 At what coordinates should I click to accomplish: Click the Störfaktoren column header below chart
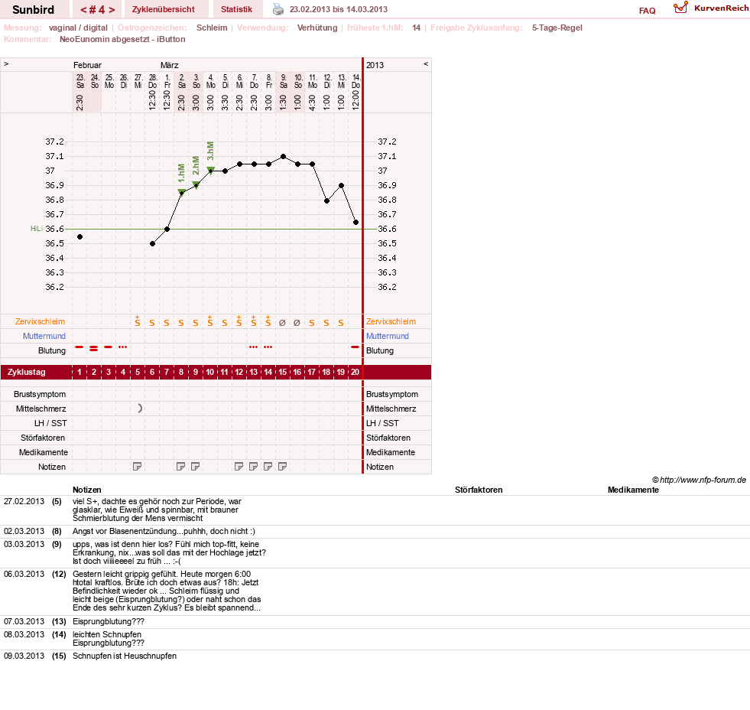click(x=479, y=490)
